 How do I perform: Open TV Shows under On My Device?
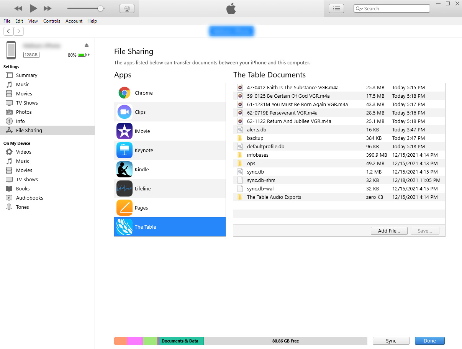click(47, 179)
